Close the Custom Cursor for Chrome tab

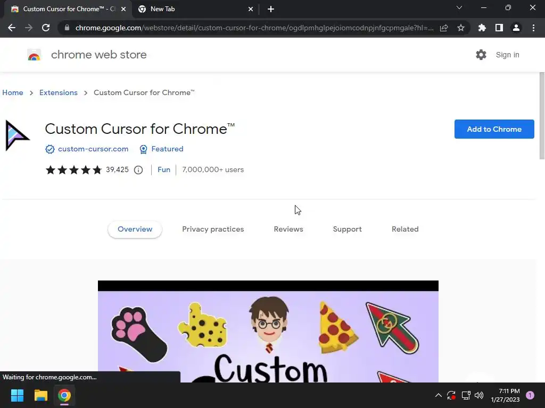[x=123, y=9]
